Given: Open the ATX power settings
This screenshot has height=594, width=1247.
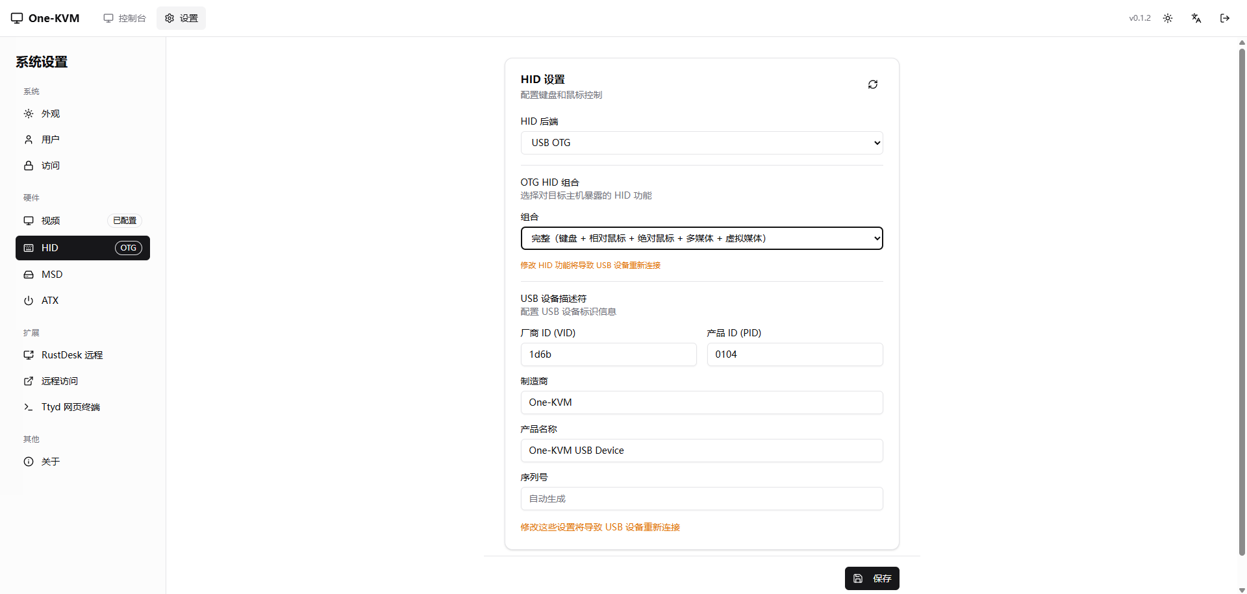Looking at the screenshot, I should (50, 301).
